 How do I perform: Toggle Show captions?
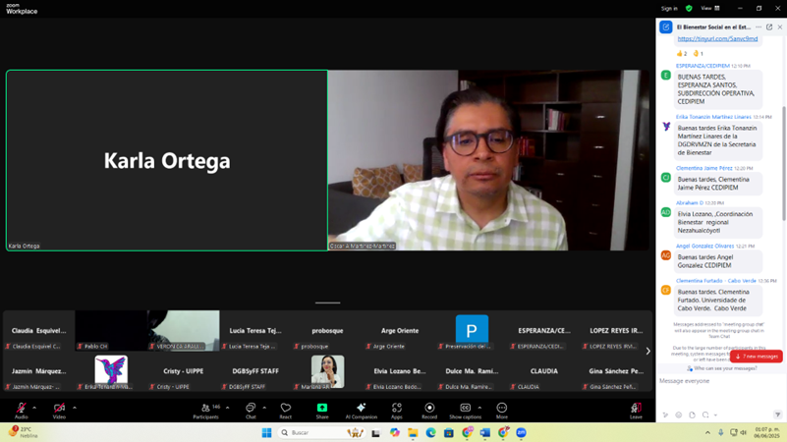pyautogui.click(x=465, y=411)
